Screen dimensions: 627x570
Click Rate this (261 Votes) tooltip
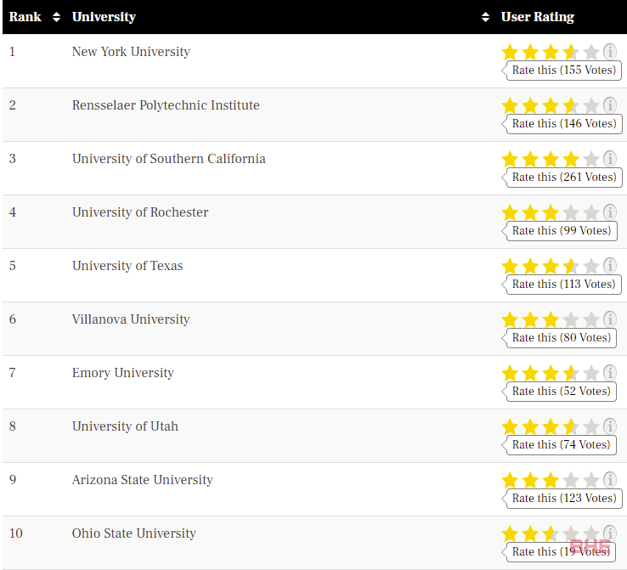click(x=564, y=177)
